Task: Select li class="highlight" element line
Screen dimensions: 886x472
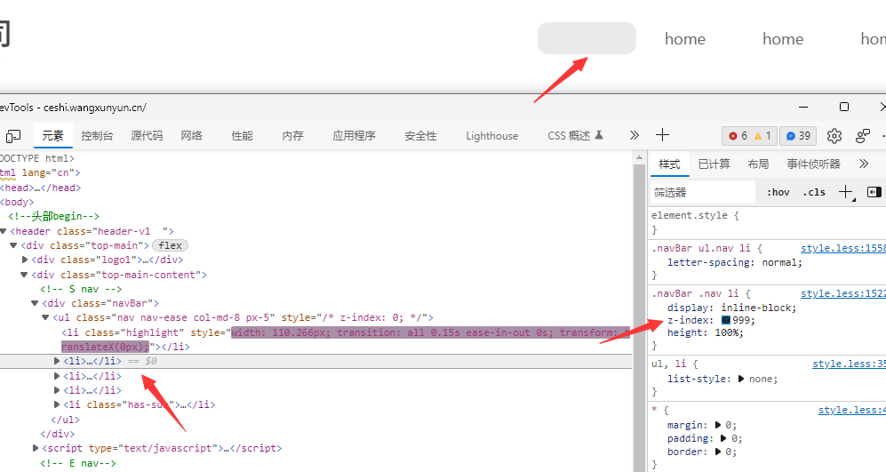Action: tap(316, 340)
